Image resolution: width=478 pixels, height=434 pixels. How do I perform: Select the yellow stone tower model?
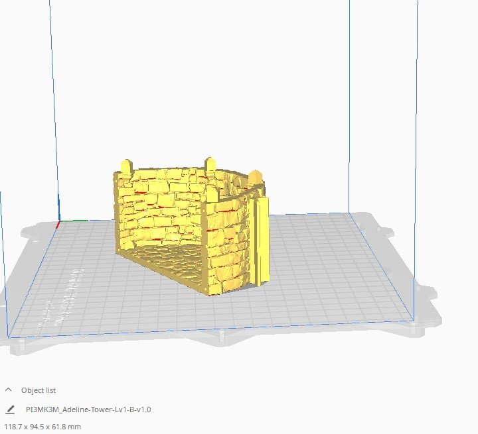click(191, 226)
